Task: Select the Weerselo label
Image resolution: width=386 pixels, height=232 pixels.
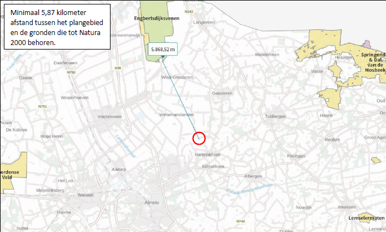Action: [347, 207]
